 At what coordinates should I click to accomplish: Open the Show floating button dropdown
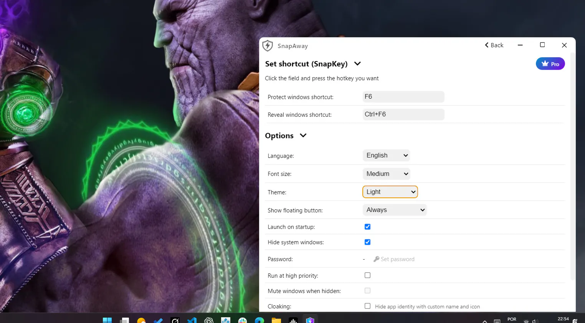click(x=395, y=210)
